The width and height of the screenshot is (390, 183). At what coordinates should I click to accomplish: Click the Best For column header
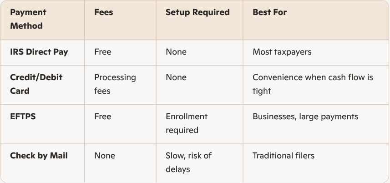269,13
